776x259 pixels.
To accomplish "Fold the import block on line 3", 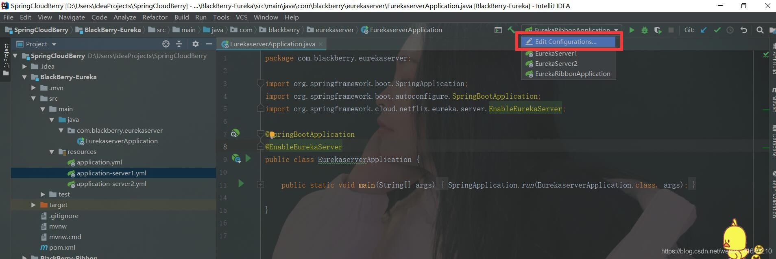I will click(x=260, y=84).
